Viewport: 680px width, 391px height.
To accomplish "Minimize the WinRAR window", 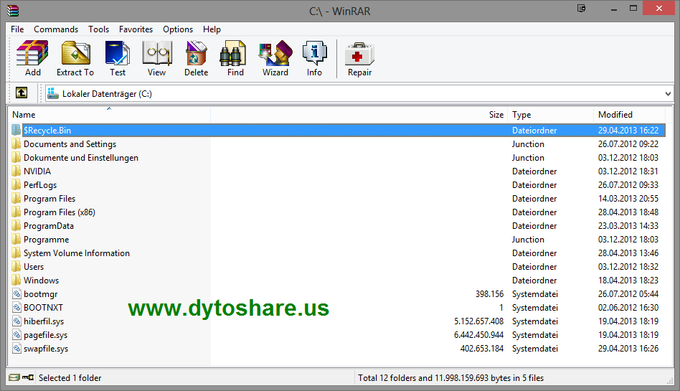I will pos(613,9).
